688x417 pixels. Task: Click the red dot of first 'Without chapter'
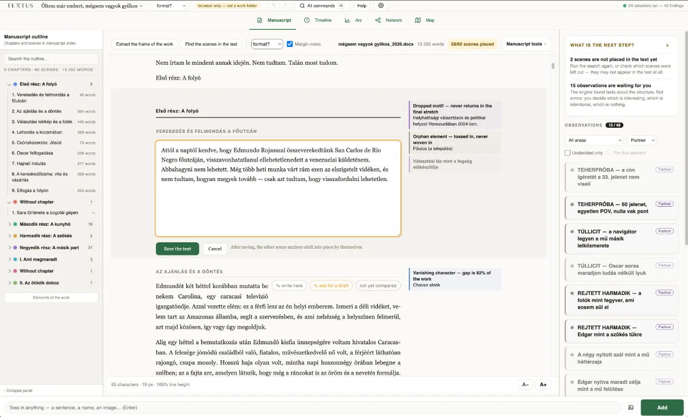coord(15,202)
